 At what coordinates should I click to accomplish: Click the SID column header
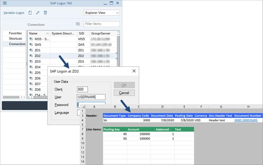click(84, 33)
